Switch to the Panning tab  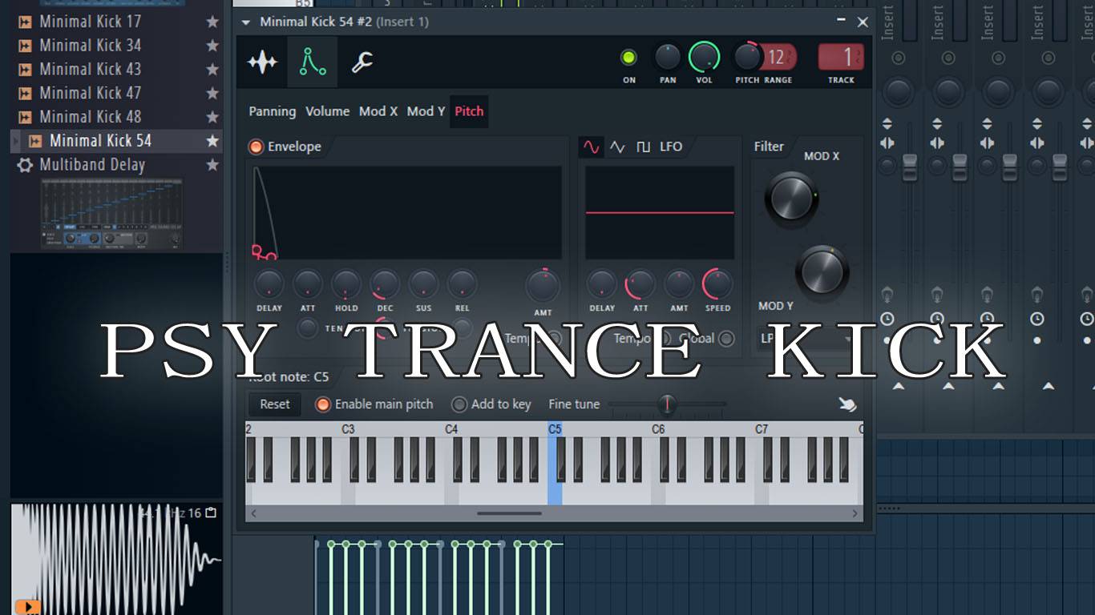(273, 111)
